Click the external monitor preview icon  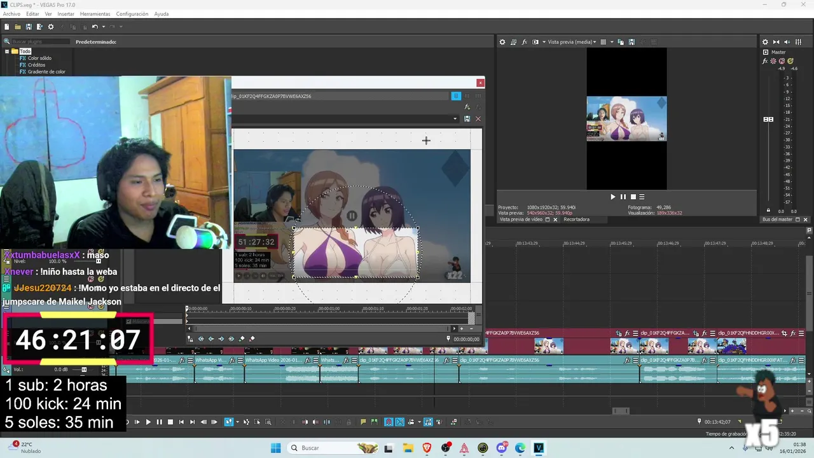click(x=513, y=42)
